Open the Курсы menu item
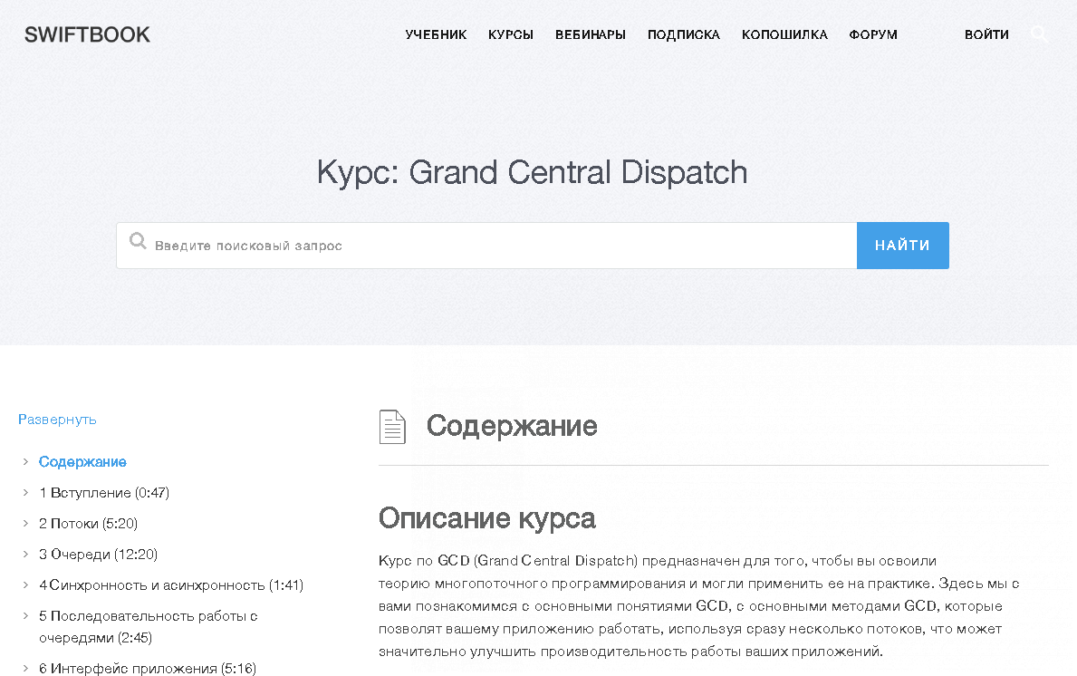The image size is (1077, 676). point(511,35)
